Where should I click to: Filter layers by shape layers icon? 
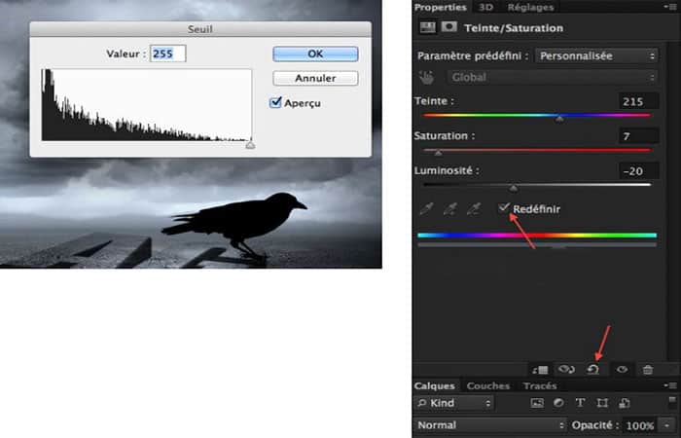(602, 403)
